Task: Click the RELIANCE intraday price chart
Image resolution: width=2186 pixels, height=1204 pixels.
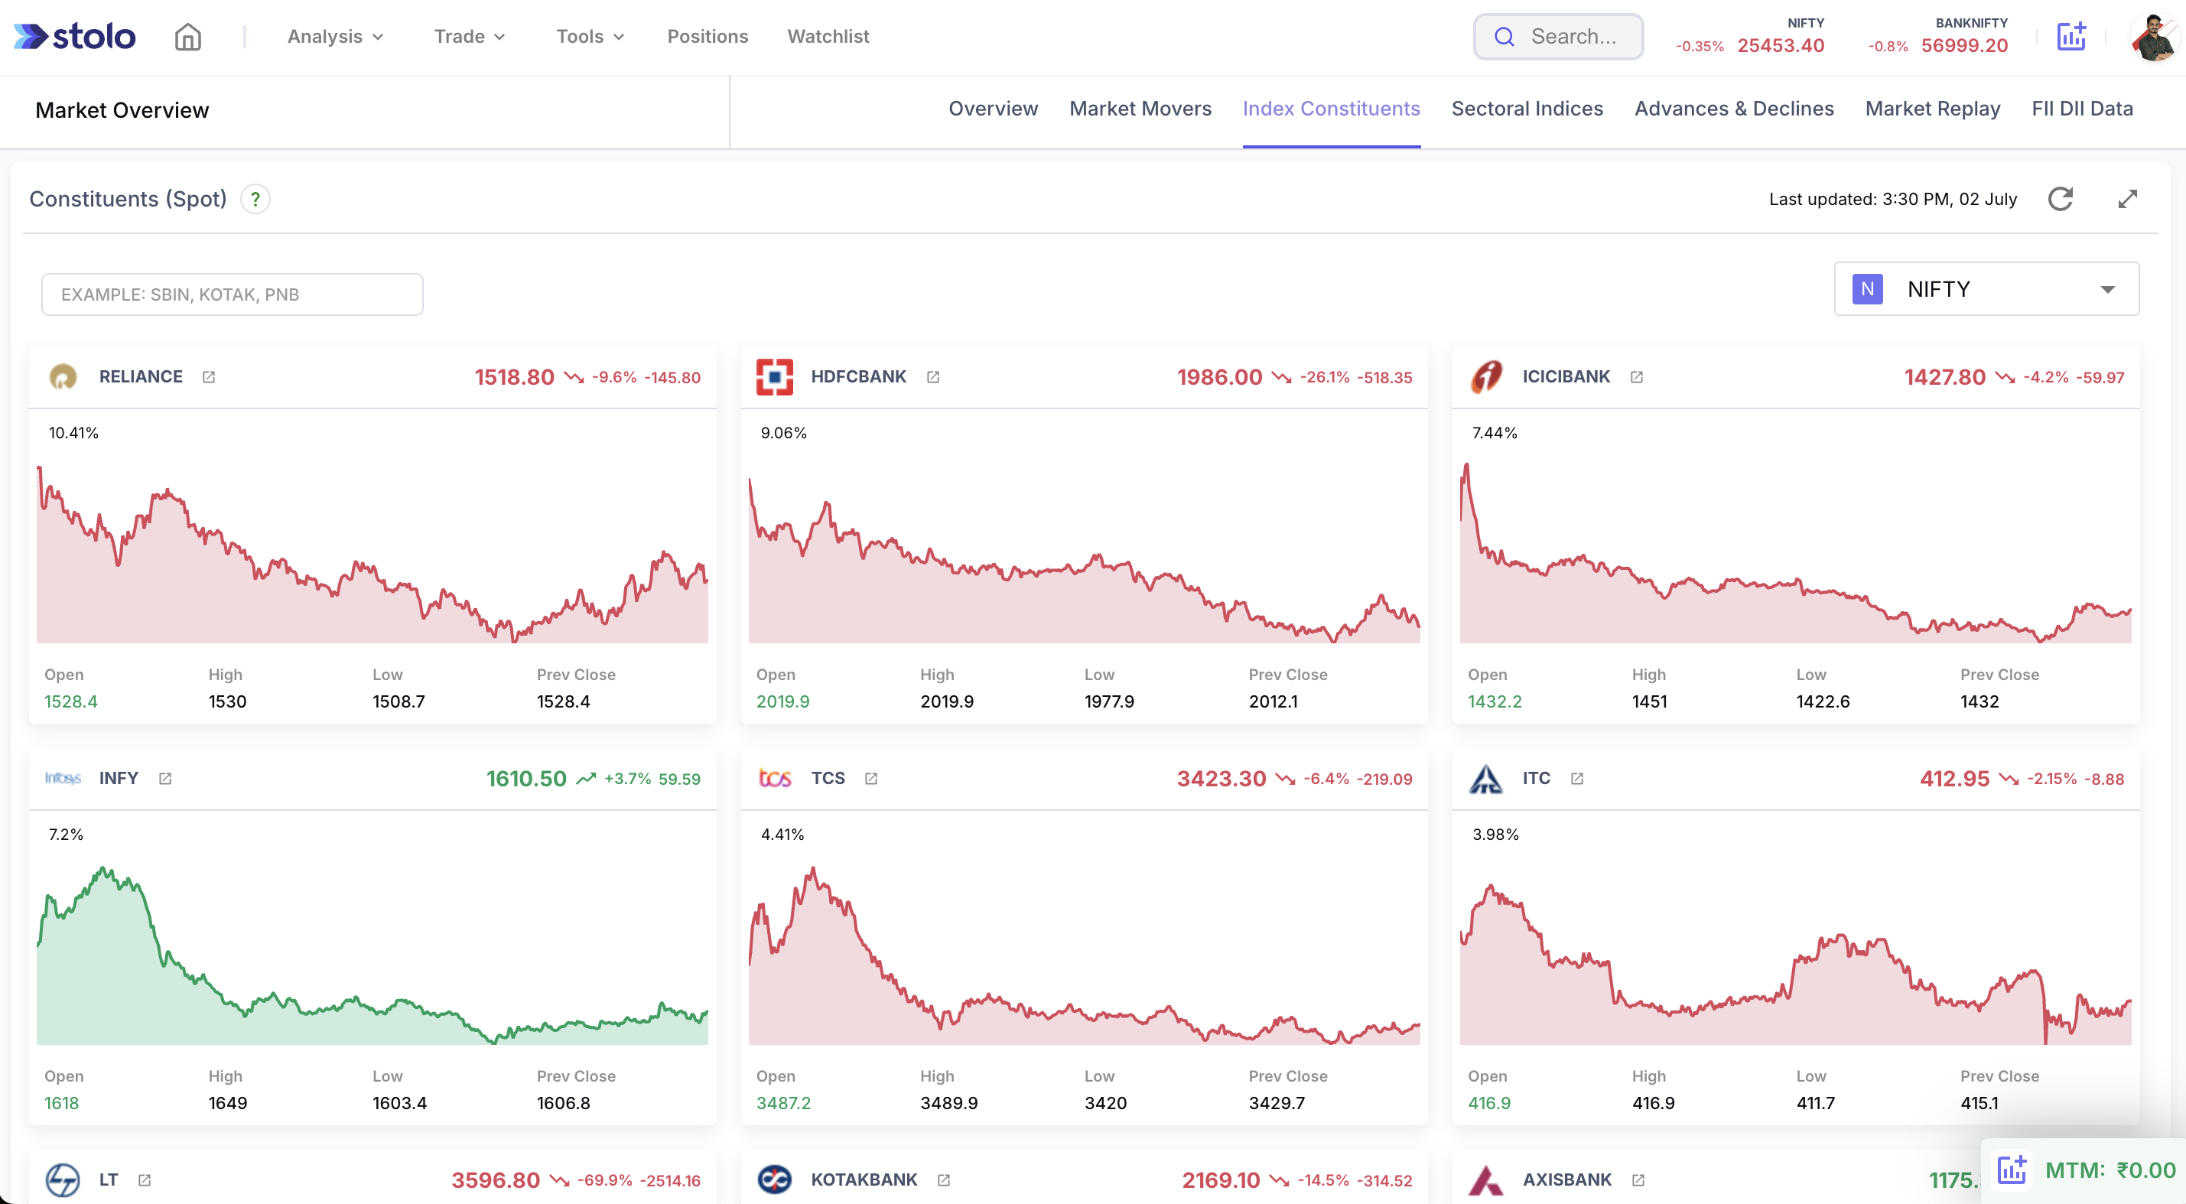Action: [372, 553]
